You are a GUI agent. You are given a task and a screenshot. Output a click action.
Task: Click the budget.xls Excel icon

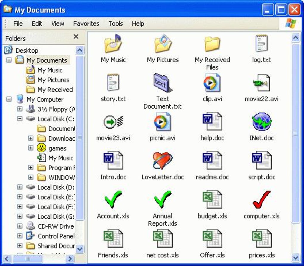(212, 200)
